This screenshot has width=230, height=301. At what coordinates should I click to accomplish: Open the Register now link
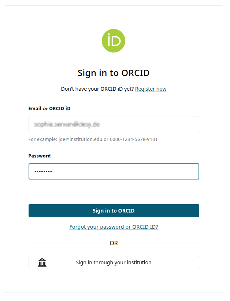tap(151, 89)
